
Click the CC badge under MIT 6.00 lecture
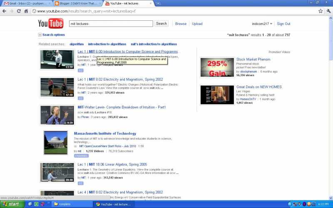tap(81, 70)
